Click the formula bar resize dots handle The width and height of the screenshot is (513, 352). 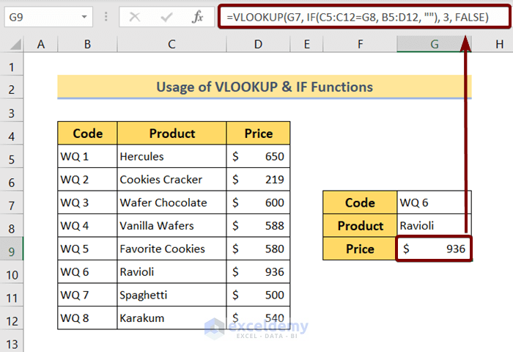(x=106, y=17)
